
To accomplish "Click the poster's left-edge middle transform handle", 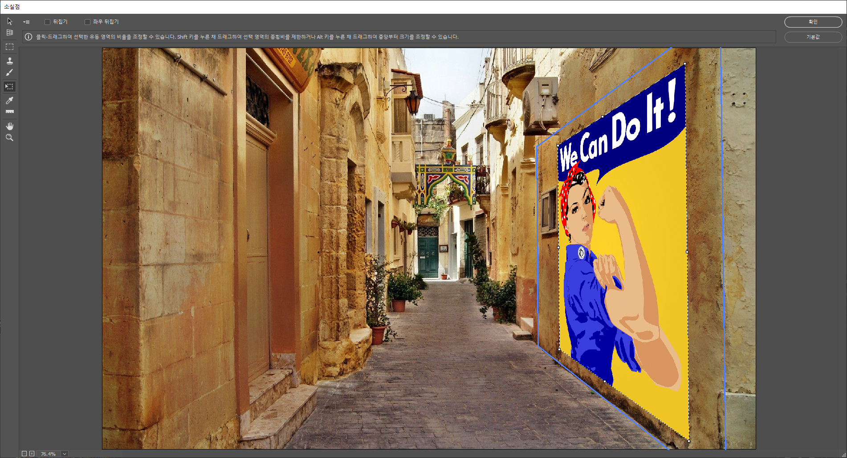I will pos(559,247).
